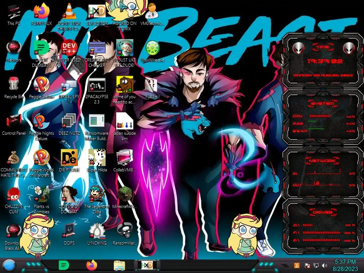This screenshot has height=273, width=364.
Task: Open the Start orb button
Action: (9, 266)
